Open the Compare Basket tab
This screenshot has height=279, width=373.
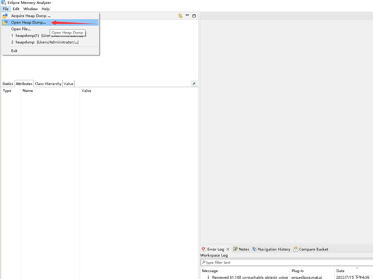pos(311,249)
